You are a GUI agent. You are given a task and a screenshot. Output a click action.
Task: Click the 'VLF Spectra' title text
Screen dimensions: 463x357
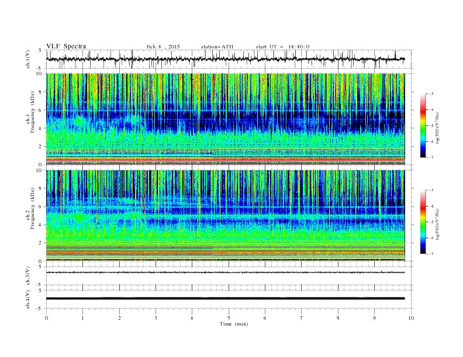(66, 46)
